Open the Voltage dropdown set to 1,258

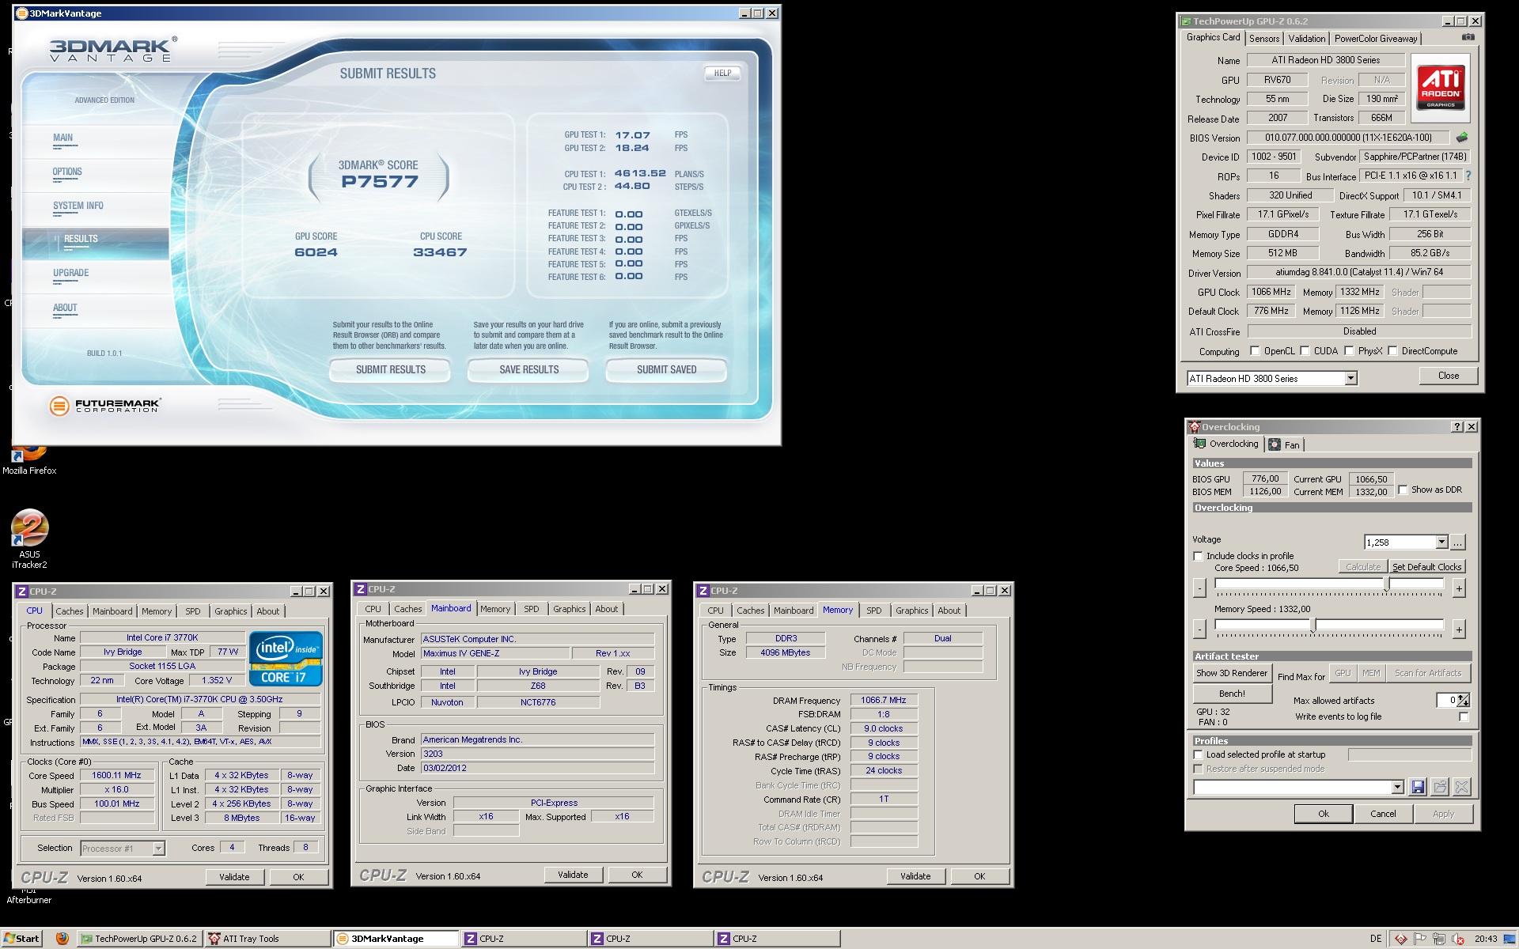point(1441,542)
